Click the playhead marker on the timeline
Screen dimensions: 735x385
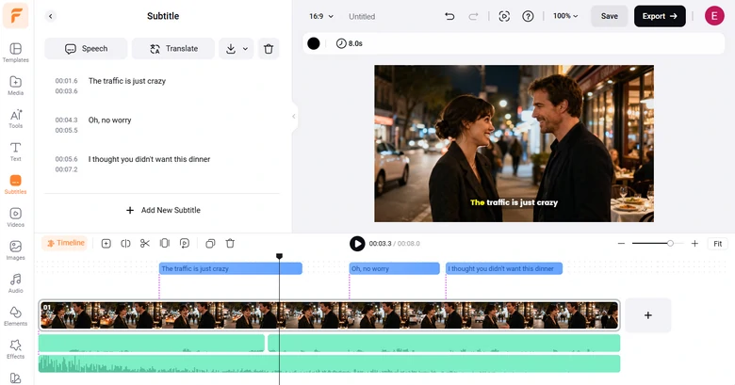point(279,256)
